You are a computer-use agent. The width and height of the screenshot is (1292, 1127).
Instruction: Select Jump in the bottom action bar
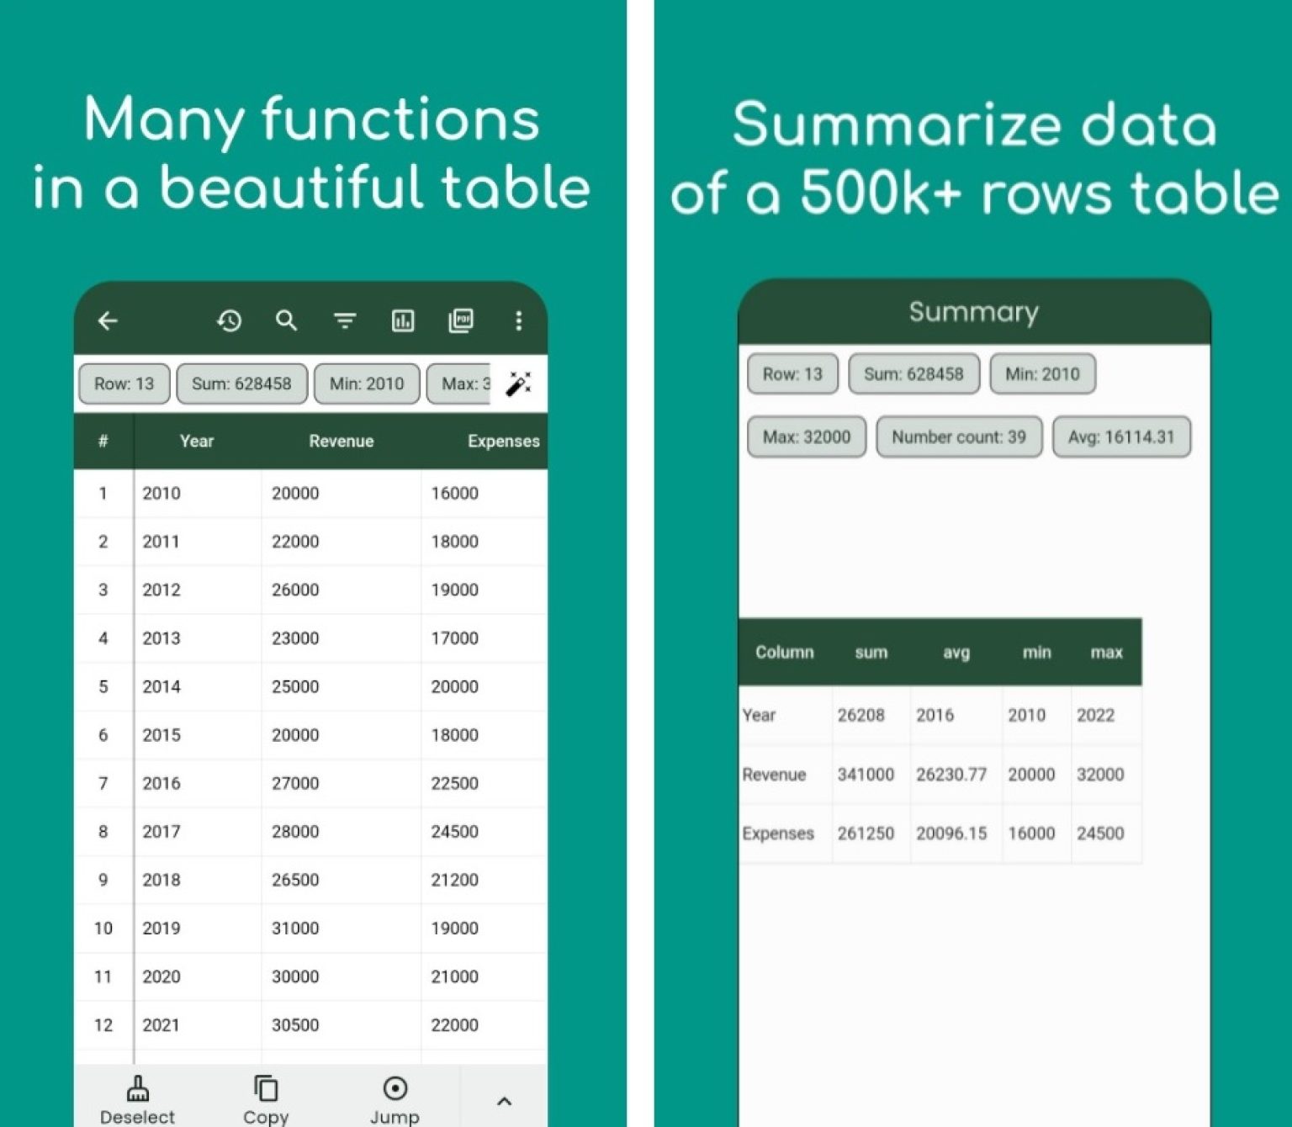coord(395,1091)
